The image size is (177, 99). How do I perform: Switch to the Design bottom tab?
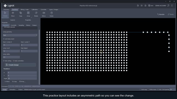pos(5,89)
